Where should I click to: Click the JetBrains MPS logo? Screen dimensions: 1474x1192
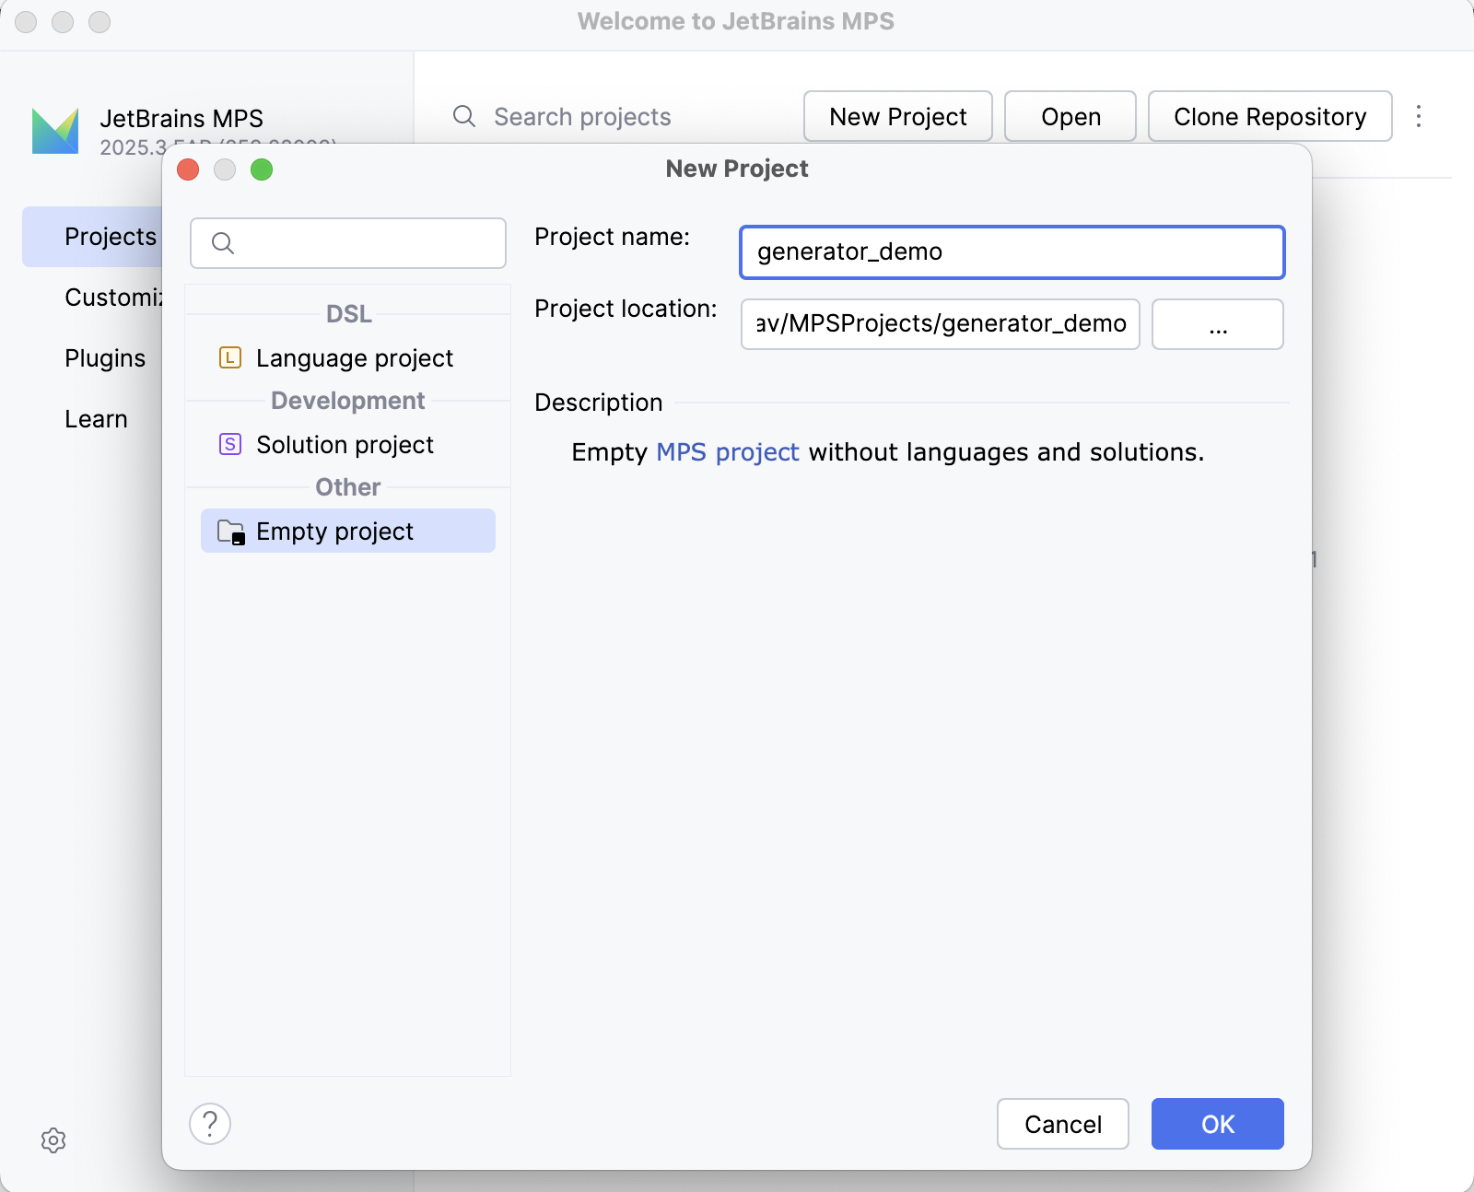click(55, 131)
